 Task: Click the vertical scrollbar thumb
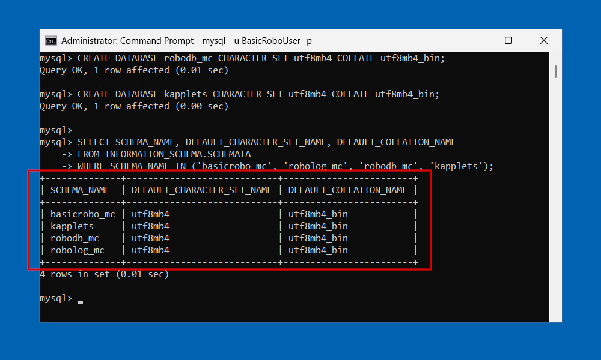click(555, 72)
